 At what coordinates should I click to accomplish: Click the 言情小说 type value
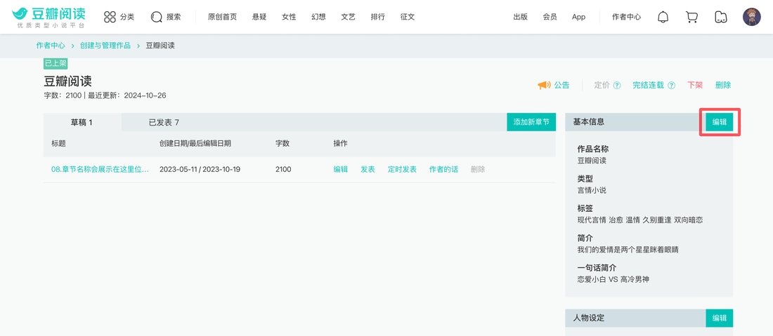[x=592, y=190]
